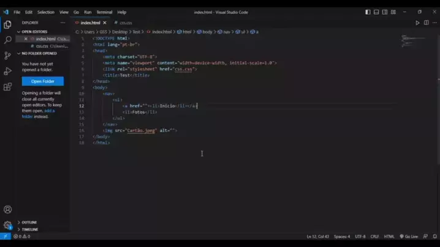Open the Edit menu
Screen dimensions: 440x247
click(29, 12)
